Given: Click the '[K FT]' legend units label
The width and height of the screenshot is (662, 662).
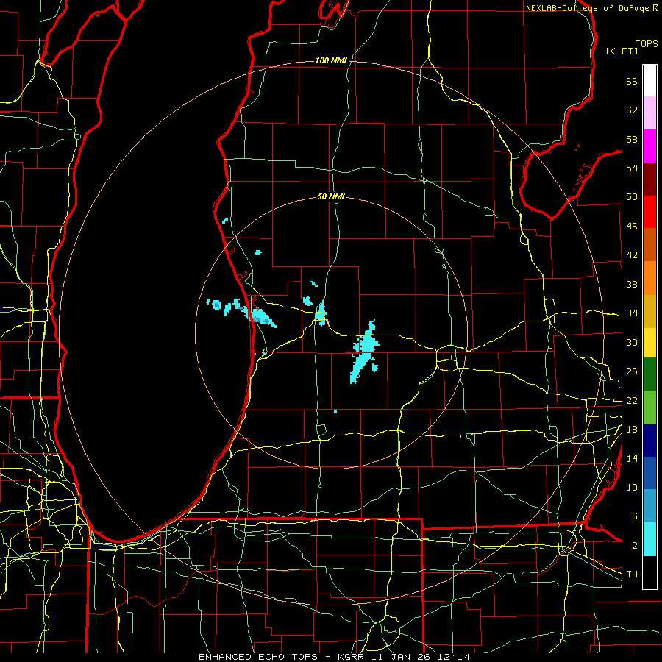Looking at the screenshot, I should coord(622,51).
